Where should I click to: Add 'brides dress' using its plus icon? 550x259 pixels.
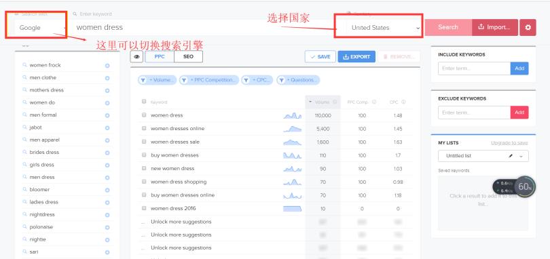tap(107, 153)
